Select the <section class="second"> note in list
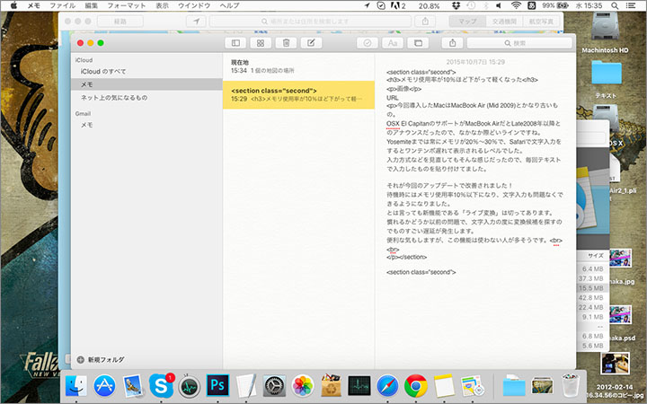Screen dimensions: 647x404 [x=298, y=95]
